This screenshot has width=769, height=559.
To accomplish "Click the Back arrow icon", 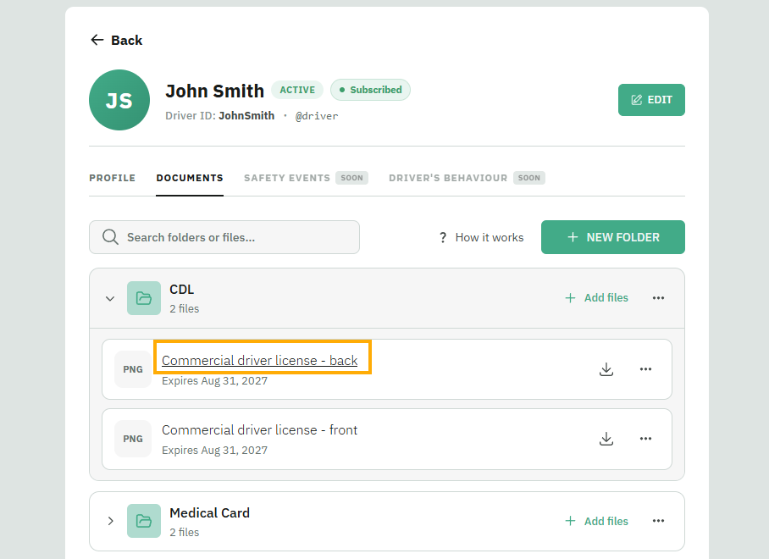I will coord(97,40).
